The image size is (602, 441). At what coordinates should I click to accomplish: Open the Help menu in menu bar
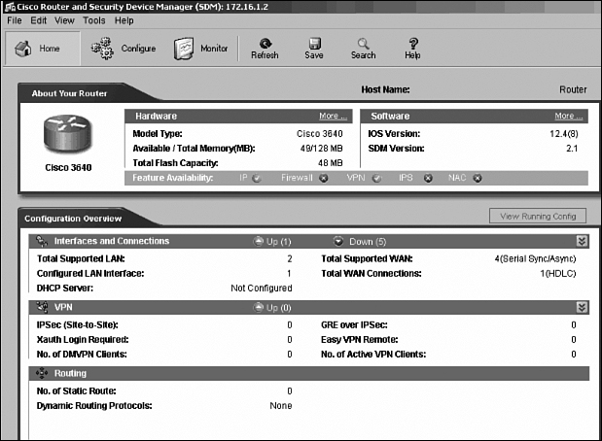[x=124, y=20]
